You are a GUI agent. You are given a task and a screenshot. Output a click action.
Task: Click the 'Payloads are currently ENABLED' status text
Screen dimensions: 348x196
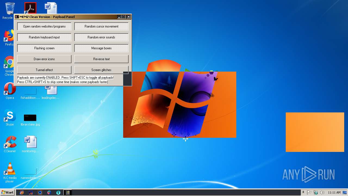(x=65, y=78)
